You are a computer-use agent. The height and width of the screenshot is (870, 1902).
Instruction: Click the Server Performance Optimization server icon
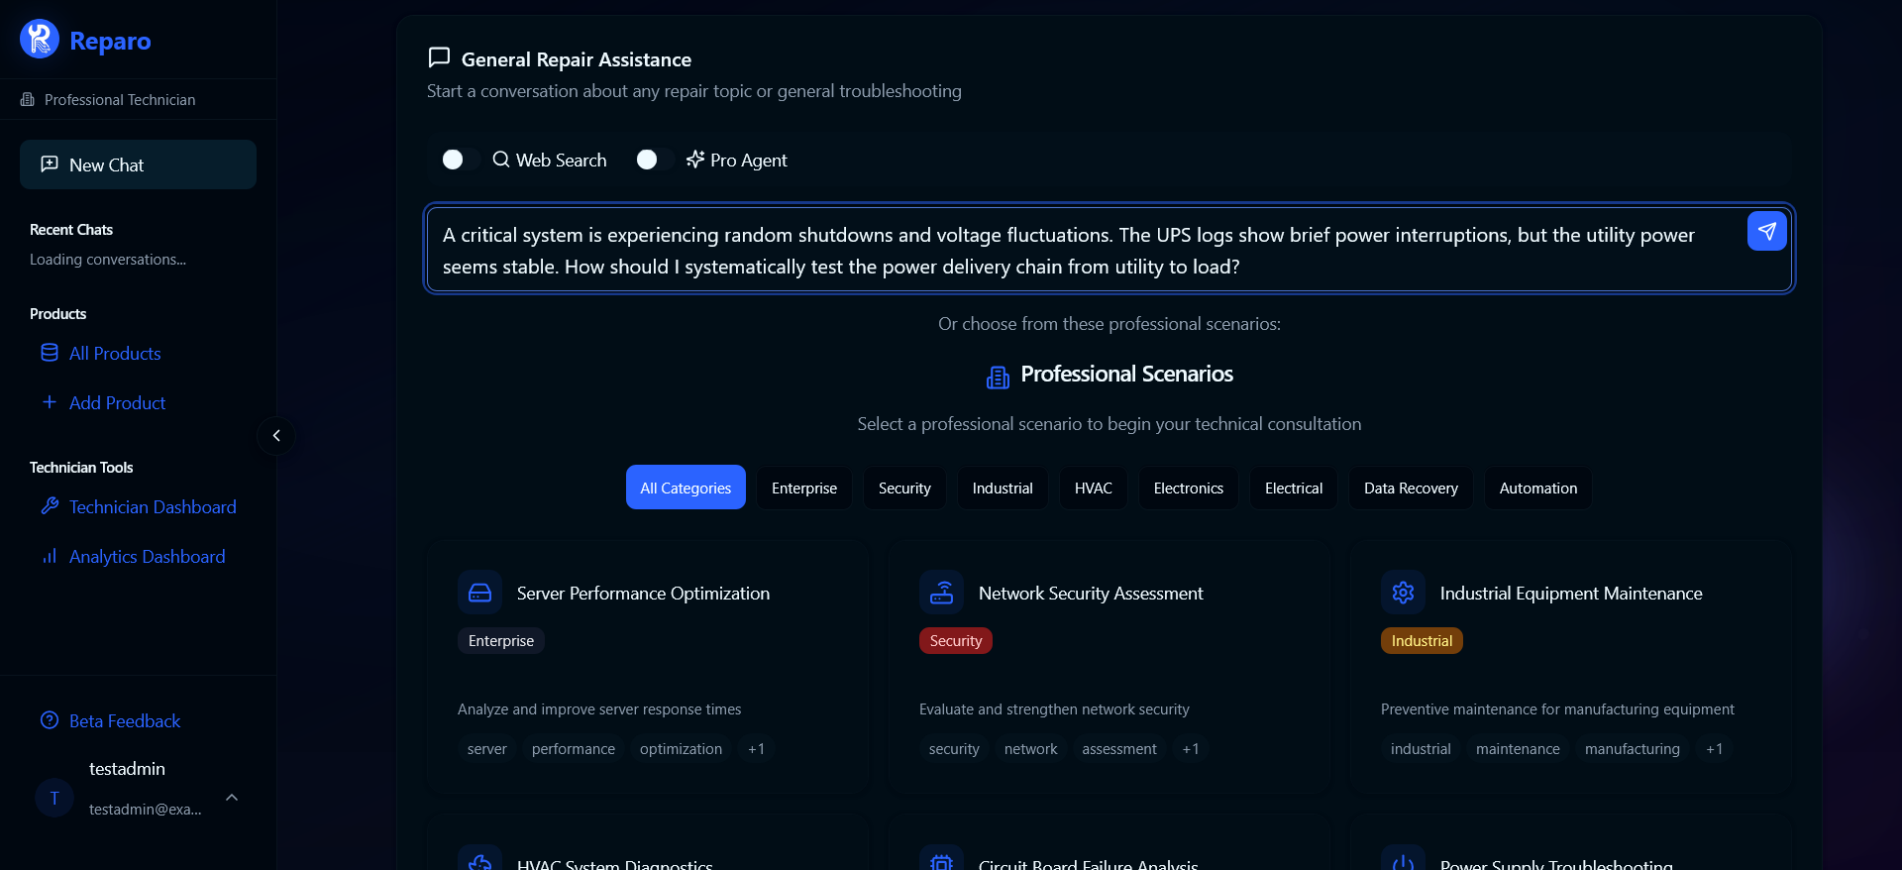tap(480, 593)
